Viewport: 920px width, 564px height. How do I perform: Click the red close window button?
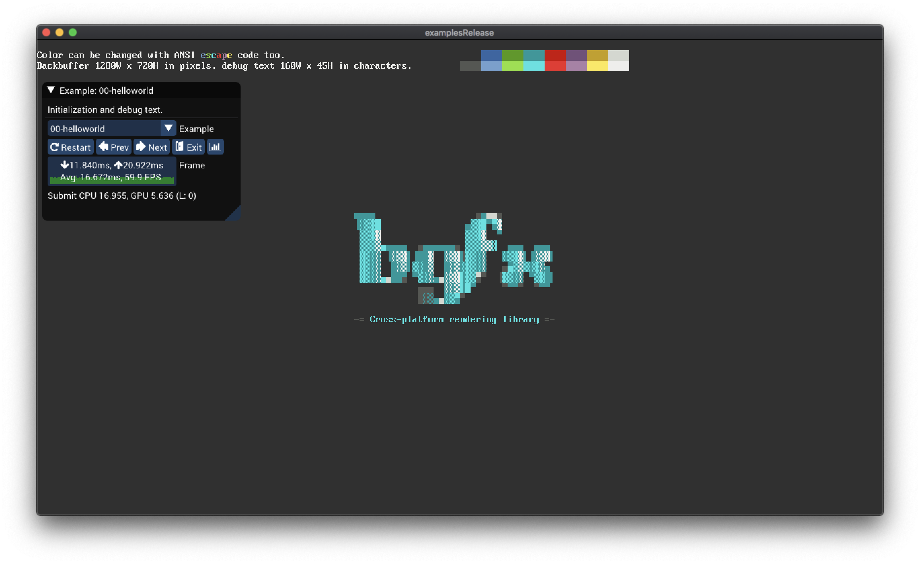point(46,32)
